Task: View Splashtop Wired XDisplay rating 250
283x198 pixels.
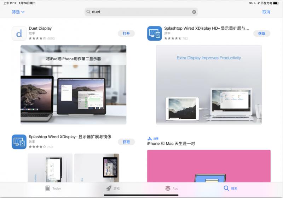Action: pos(41,147)
